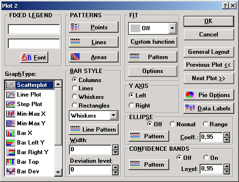This screenshot has height=182, width=239.
Task: Click second Fixed Legend text field
Action: 34,44
